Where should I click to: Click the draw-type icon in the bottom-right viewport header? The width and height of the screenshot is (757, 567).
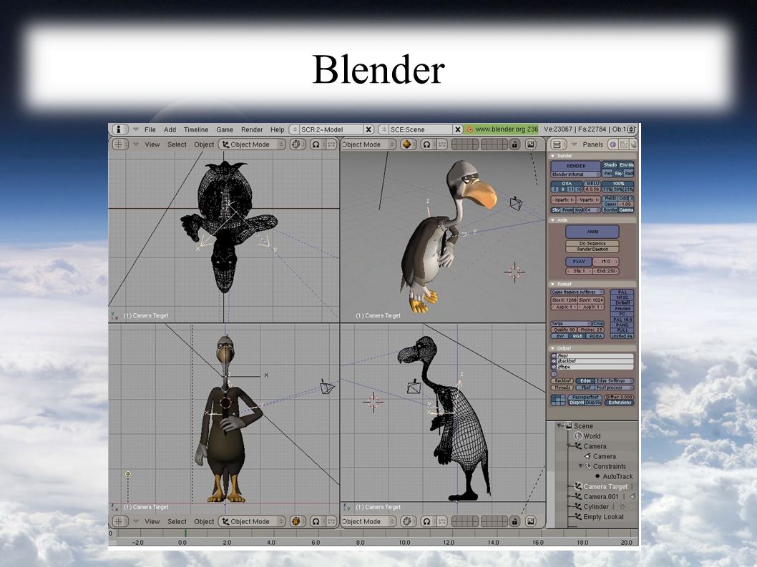click(406, 521)
